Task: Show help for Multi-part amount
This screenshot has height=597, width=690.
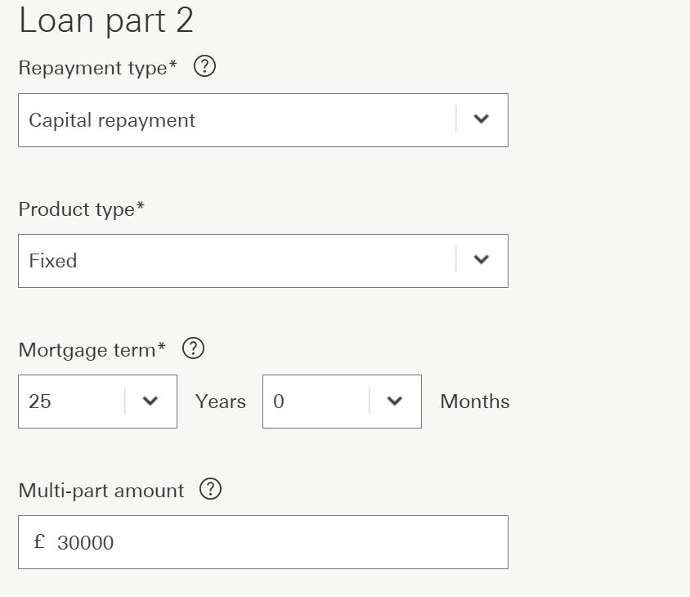Action: [x=211, y=490]
